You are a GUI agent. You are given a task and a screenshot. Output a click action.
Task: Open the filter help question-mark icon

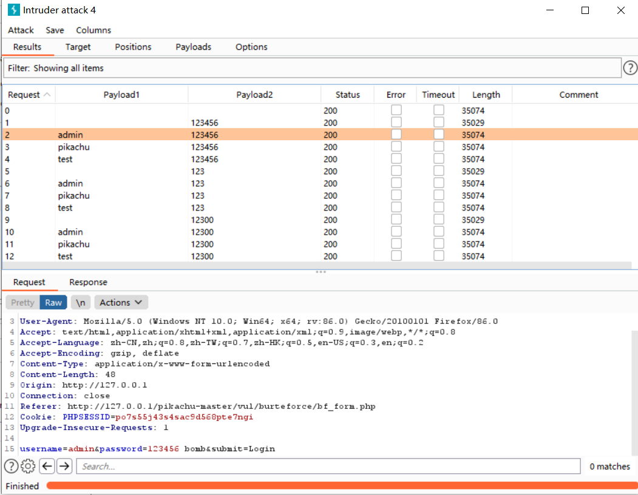(x=630, y=68)
